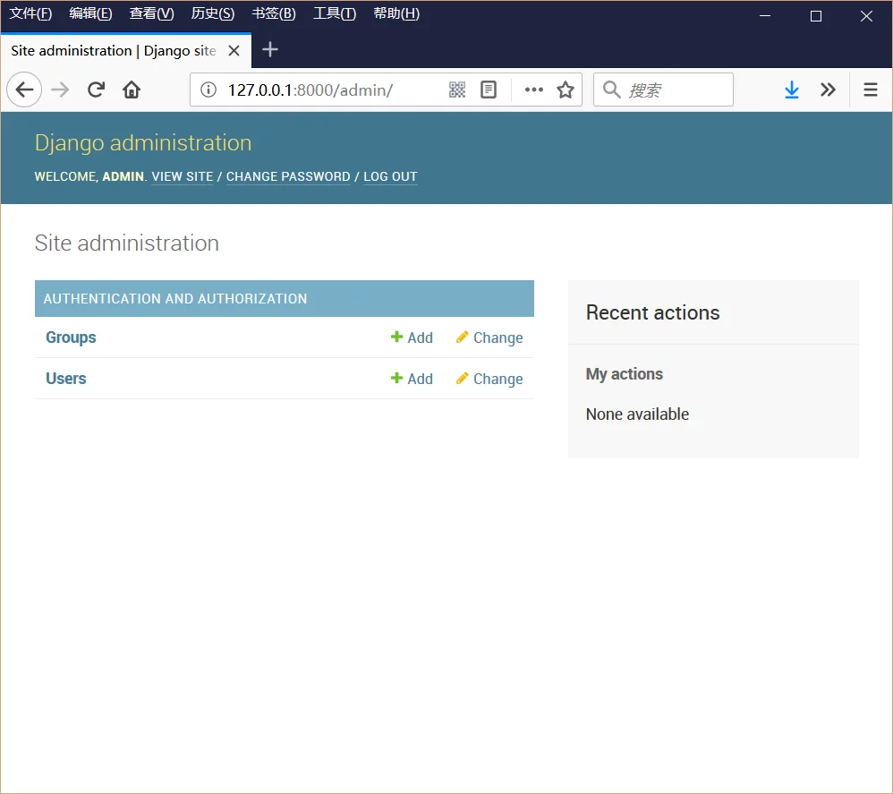Screen dimensions: 893x794
Task: Open the downloads arrow icon
Action: (792, 90)
